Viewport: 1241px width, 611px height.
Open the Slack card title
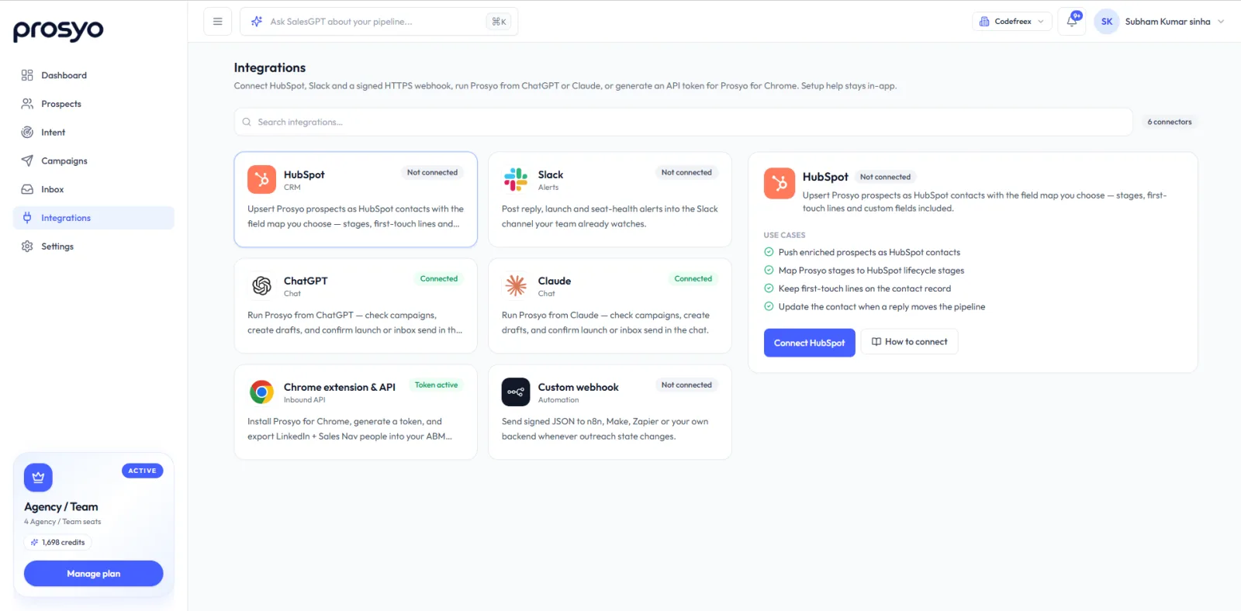(551, 174)
